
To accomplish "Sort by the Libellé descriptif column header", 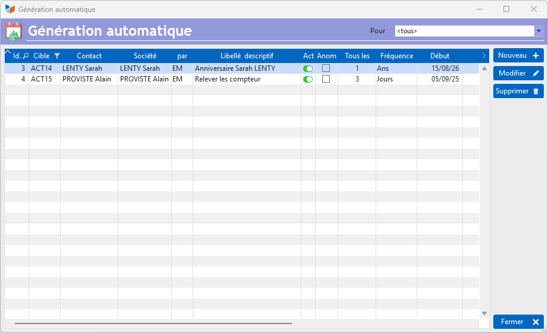I will click(247, 56).
